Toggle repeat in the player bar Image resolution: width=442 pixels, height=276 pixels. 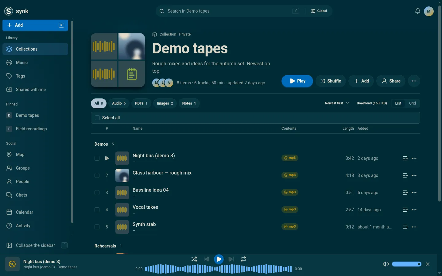243,259
